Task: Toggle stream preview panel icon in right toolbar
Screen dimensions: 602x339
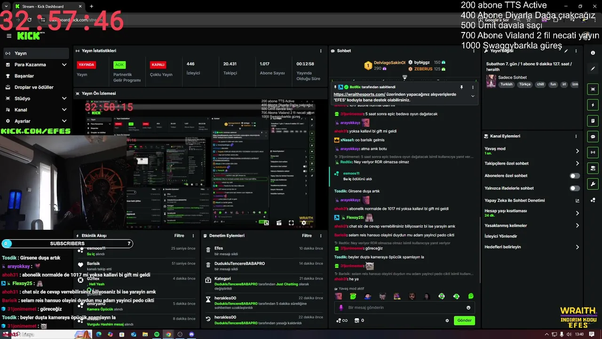Action: (593, 89)
